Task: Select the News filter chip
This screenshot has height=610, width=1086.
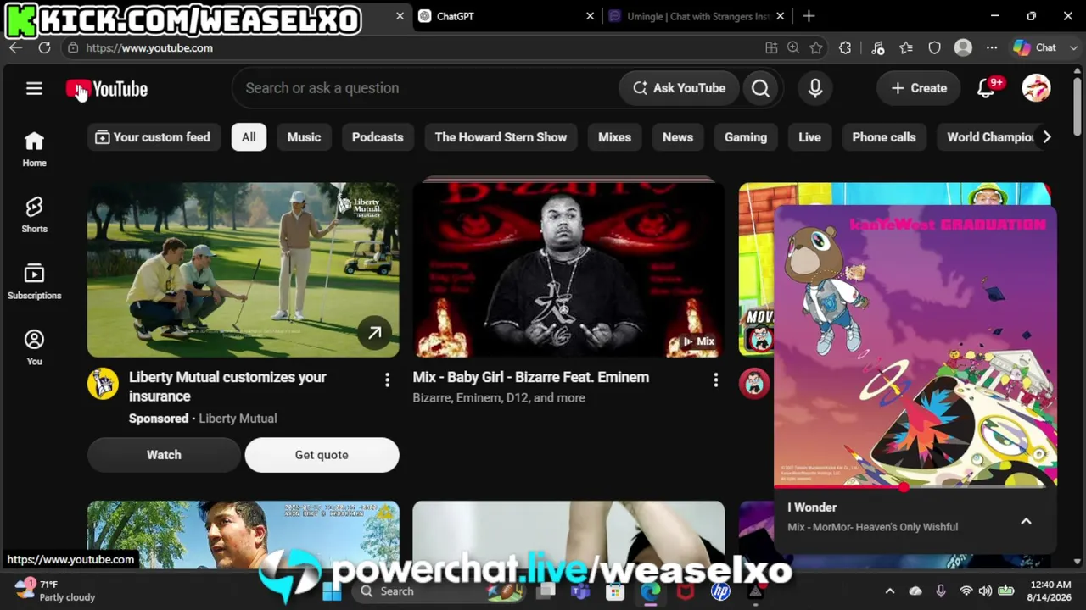Action: 678,137
